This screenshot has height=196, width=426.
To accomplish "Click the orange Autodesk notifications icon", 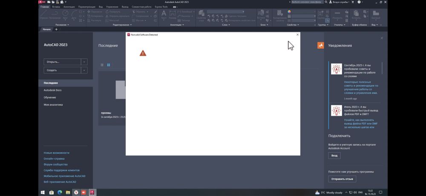I will (x=321, y=45).
